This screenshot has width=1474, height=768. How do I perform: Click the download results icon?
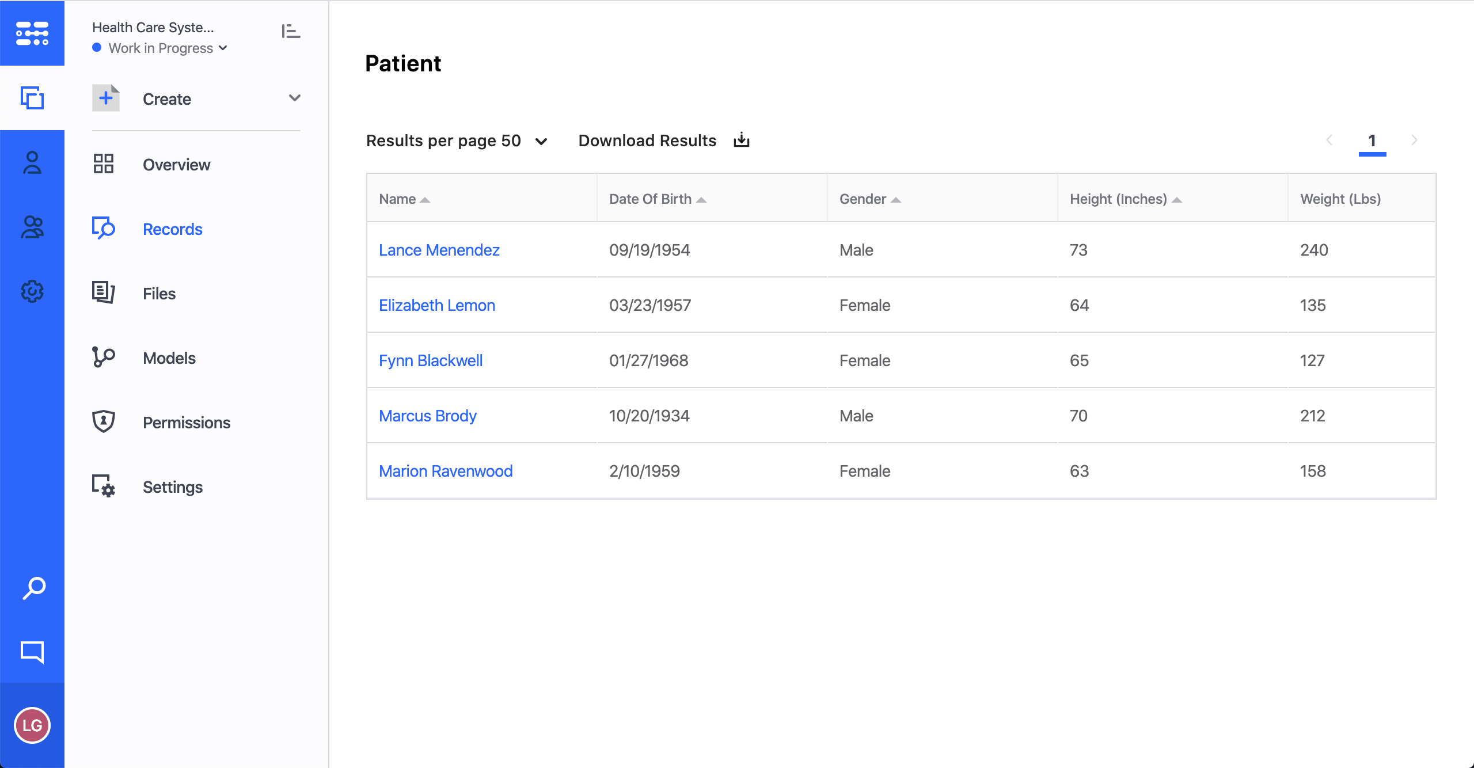742,140
